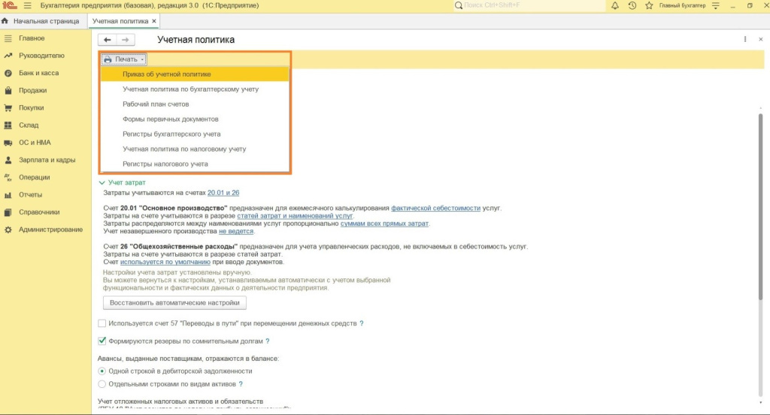The image size is (770, 415).
Task: Open the Склад section in sidebar
Action: tap(29, 125)
